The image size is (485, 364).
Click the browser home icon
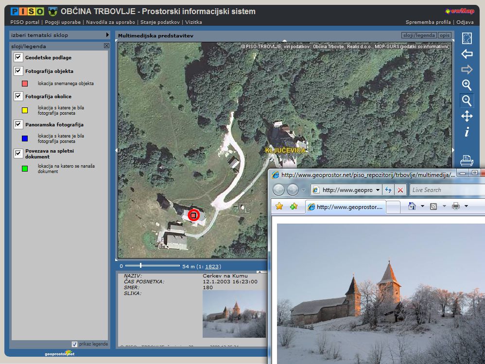tap(412, 206)
